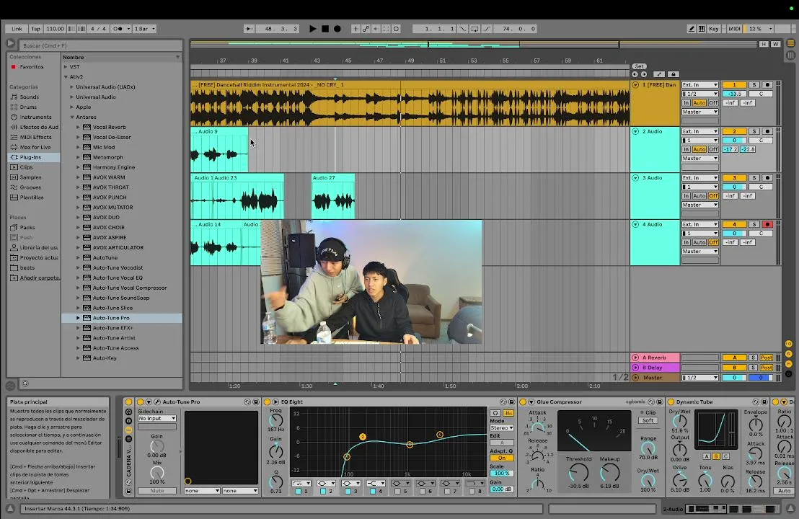Viewport: 799px width, 519px height.
Task: Click the Stop button in the transport bar
Action: pos(325,29)
